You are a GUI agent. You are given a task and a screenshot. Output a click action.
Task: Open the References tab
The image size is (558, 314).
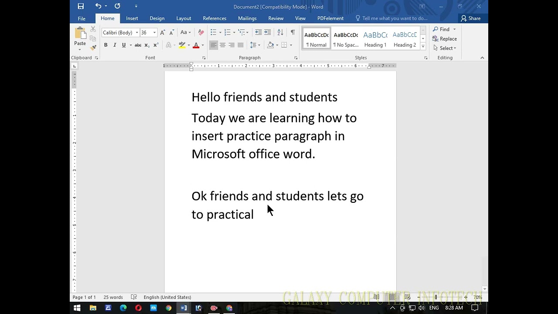pos(214,18)
